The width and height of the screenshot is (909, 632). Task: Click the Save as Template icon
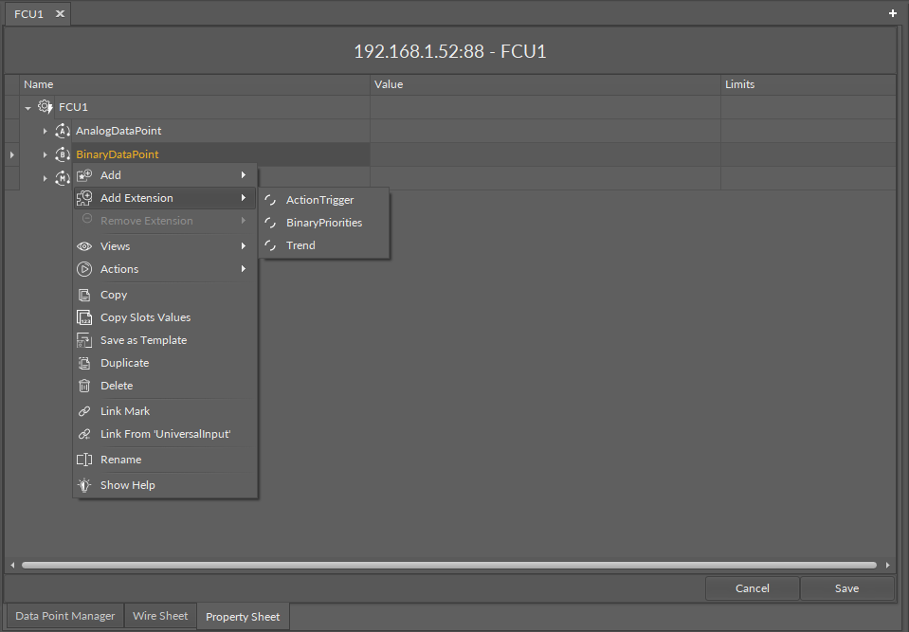(84, 340)
